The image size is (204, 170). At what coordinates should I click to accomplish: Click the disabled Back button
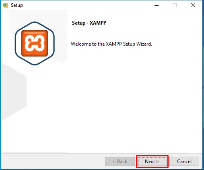[120, 162]
